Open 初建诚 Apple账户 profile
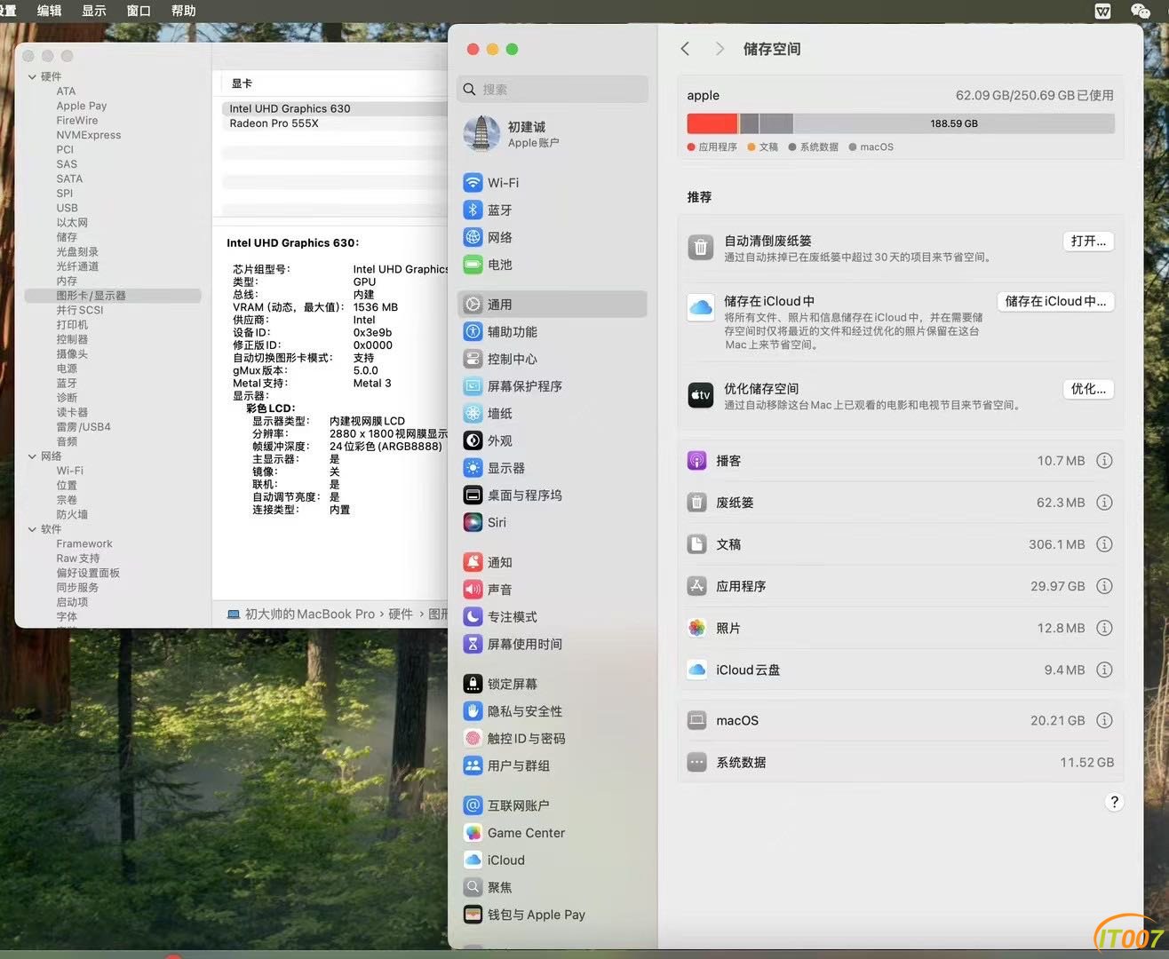This screenshot has width=1169, height=959. pyautogui.click(x=553, y=134)
